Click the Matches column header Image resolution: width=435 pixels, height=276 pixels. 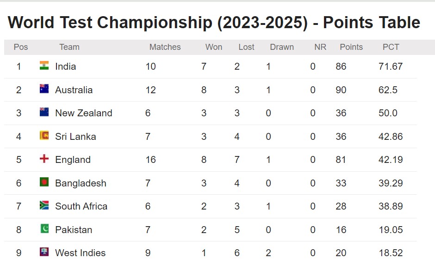tap(165, 47)
